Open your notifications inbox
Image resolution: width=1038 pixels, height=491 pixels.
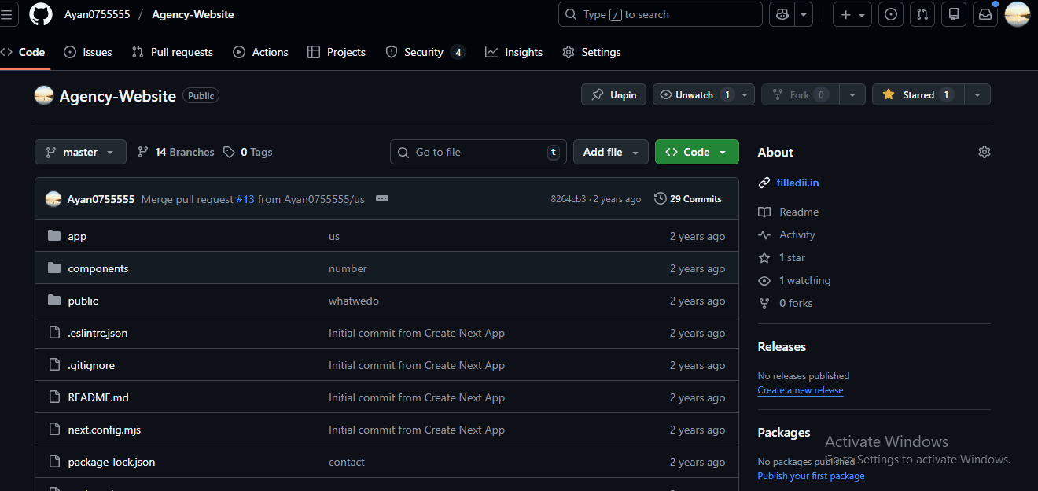[x=985, y=13]
